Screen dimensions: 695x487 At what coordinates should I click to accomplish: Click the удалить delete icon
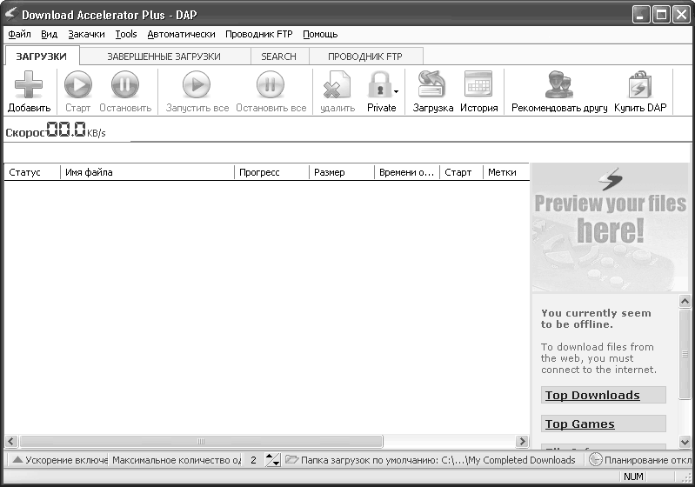(x=337, y=84)
